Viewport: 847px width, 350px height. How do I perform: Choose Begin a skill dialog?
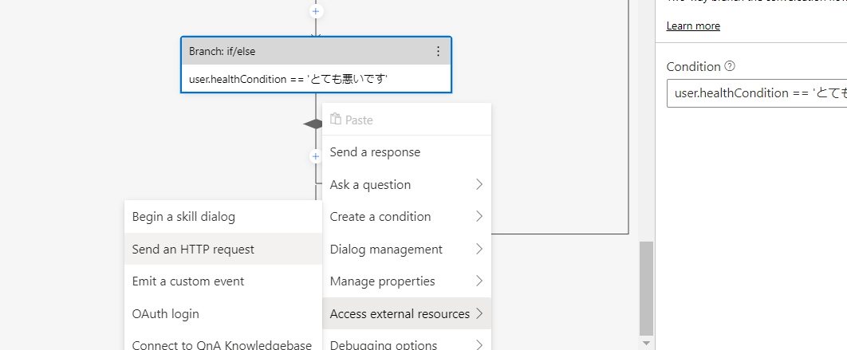coord(183,217)
